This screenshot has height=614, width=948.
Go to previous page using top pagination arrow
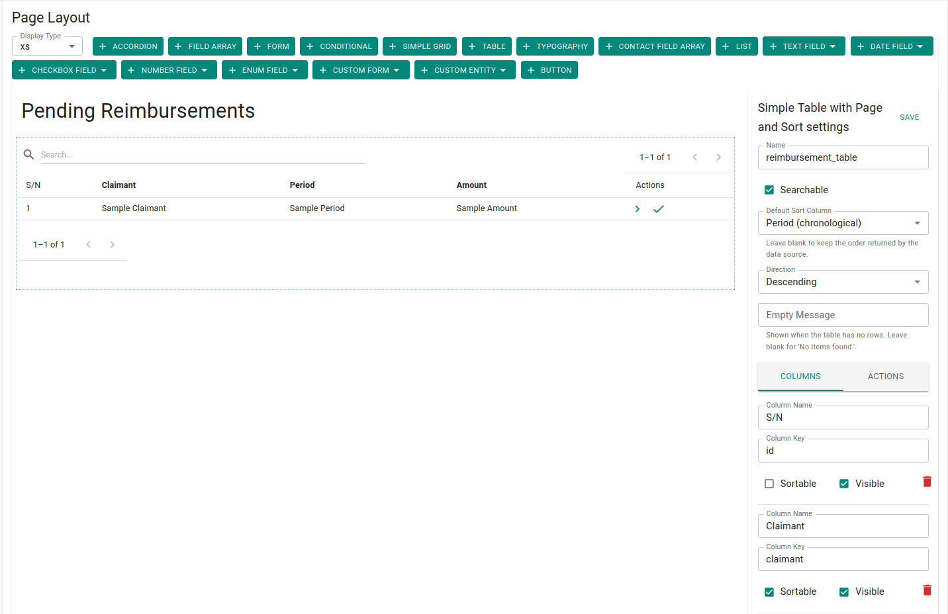pyautogui.click(x=695, y=157)
